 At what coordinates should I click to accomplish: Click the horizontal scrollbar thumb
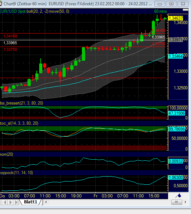pyautogui.click(x=177, y=202)
